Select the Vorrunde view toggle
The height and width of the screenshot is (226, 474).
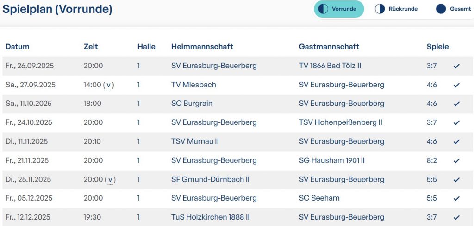coord(339,9)
